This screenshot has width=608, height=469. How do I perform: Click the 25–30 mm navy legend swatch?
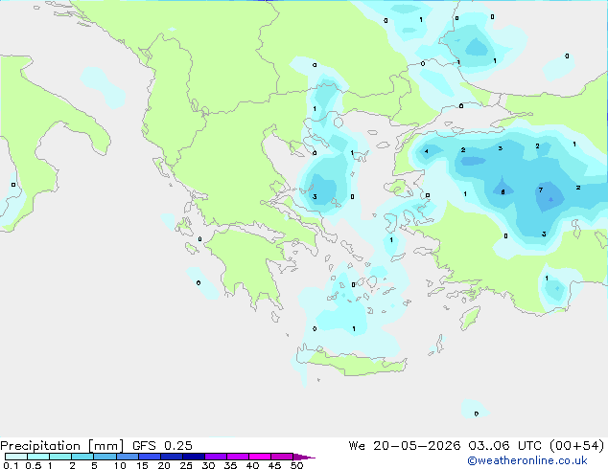194,457
